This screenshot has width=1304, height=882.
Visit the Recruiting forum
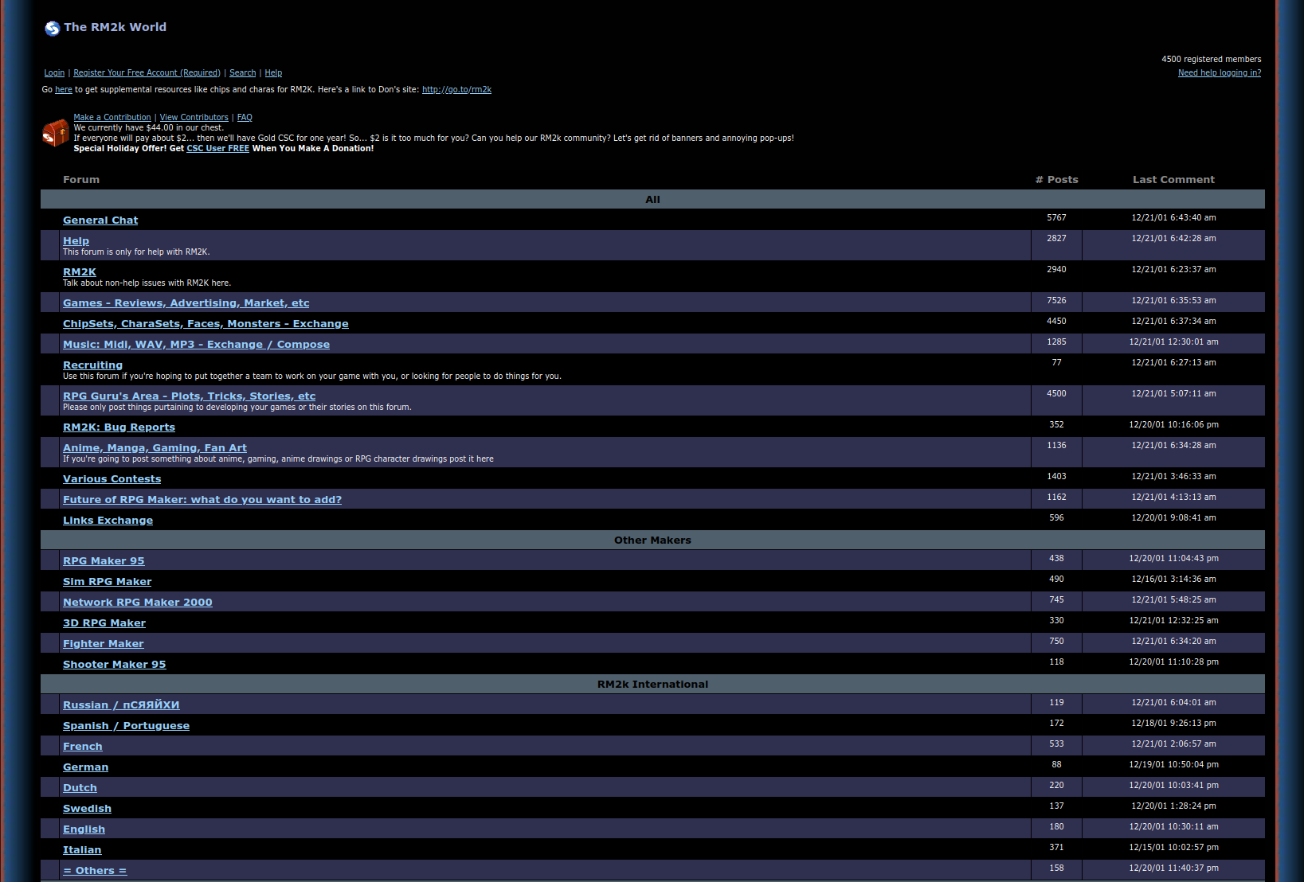(x=92, y=365)
